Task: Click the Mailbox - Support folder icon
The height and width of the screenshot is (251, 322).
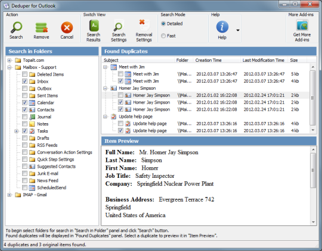Action: pyautogui.click(x=18, y=67)
